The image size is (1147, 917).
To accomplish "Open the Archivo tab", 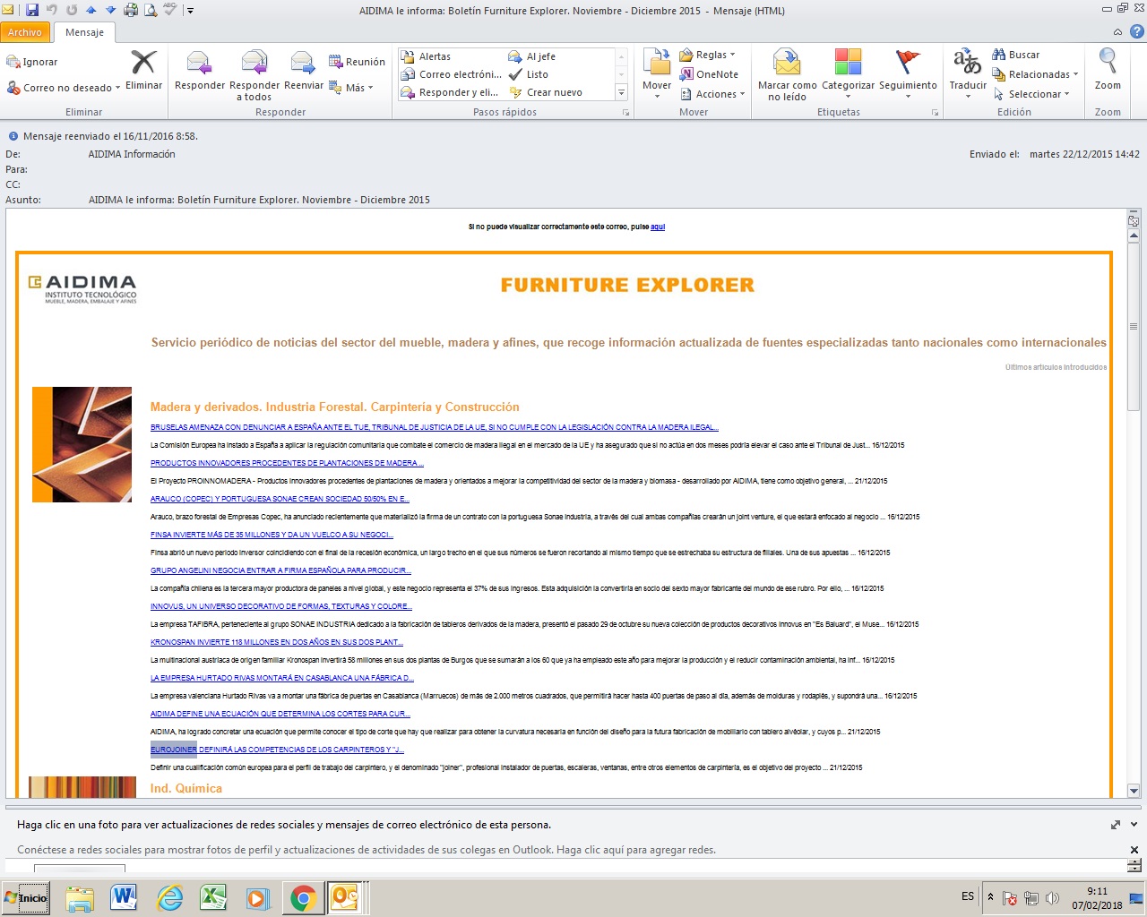I will click(25, 32).
